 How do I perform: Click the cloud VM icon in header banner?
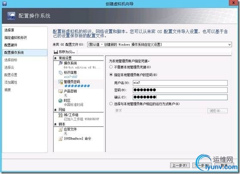(x=11, y=16)
